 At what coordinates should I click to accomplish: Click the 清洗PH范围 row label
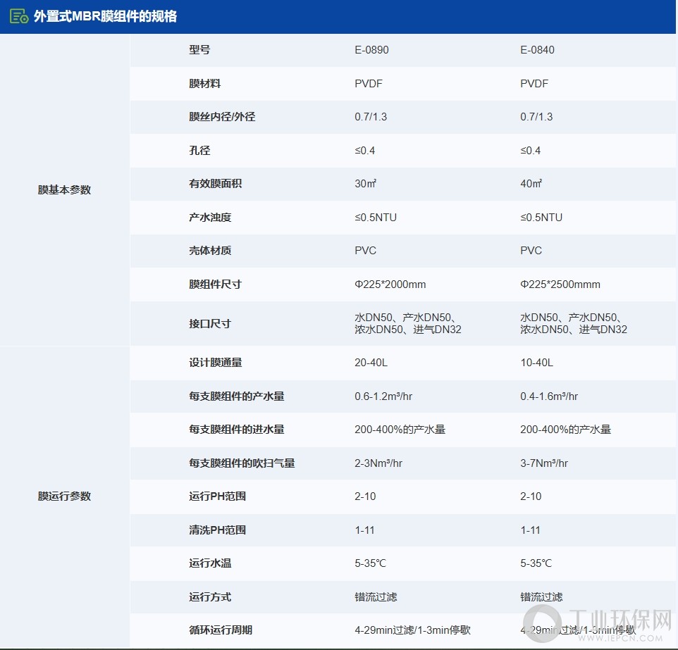217,530
